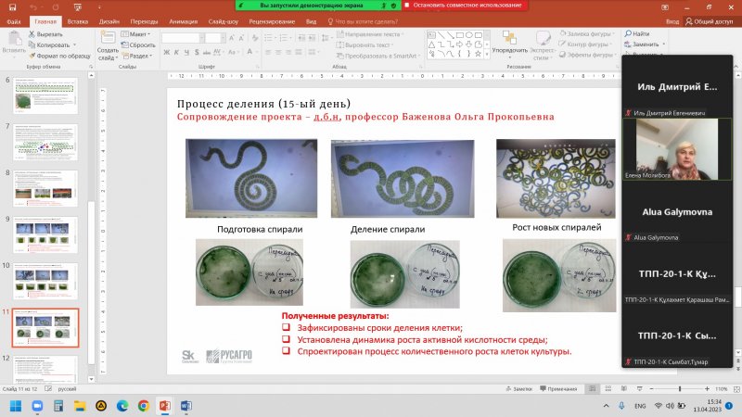The width and height of the screenshot is (742, 417).
Task: Undo the last action in the title bar
Action: click(x=33, y=7)
